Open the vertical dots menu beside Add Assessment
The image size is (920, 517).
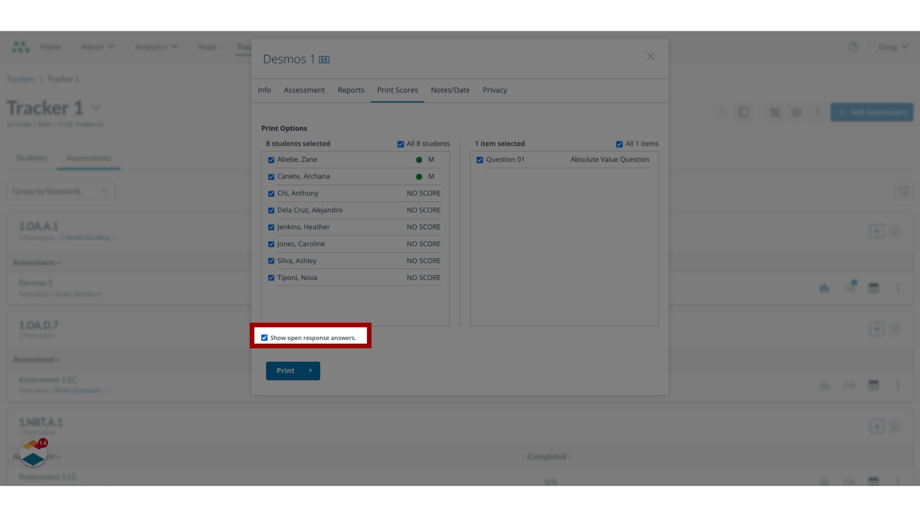click(x=818, y=112)
